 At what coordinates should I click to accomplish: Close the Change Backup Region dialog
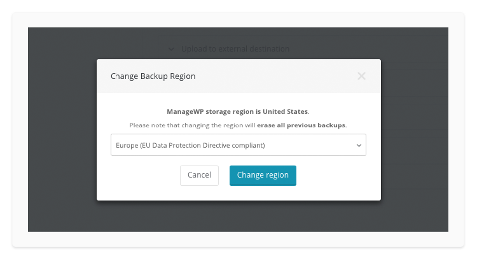pyautogui.click(x=361, y=76)
